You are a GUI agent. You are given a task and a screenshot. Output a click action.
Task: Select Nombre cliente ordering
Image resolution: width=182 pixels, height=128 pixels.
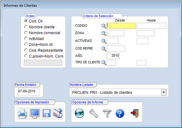click(39, 27)
